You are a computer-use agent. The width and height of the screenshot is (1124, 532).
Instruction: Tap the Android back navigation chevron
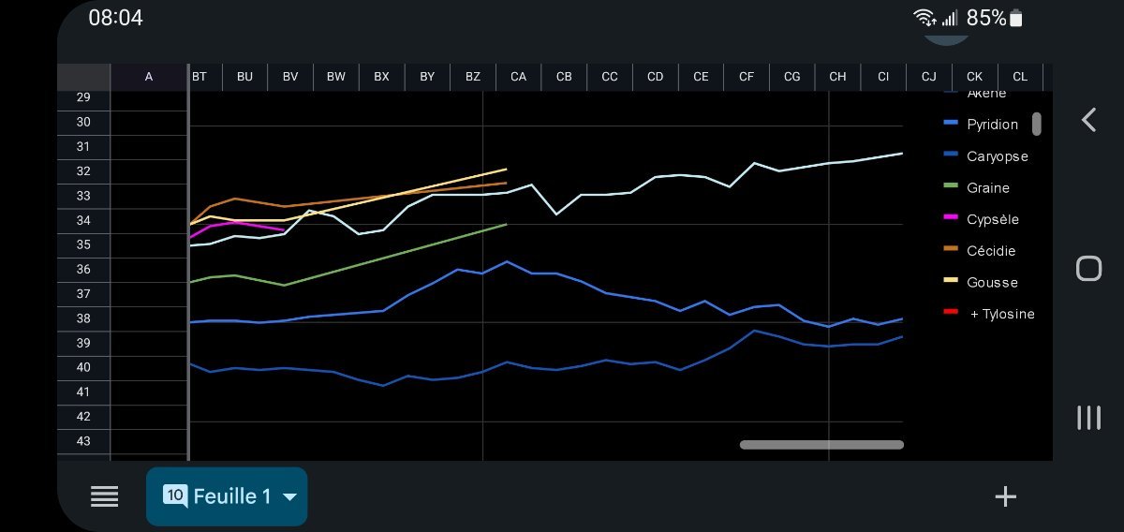pyautogui.click(x=1088, y=120)
